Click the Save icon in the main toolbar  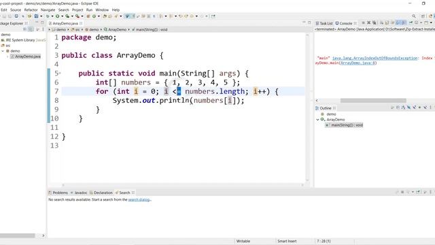tap(4, 16)
